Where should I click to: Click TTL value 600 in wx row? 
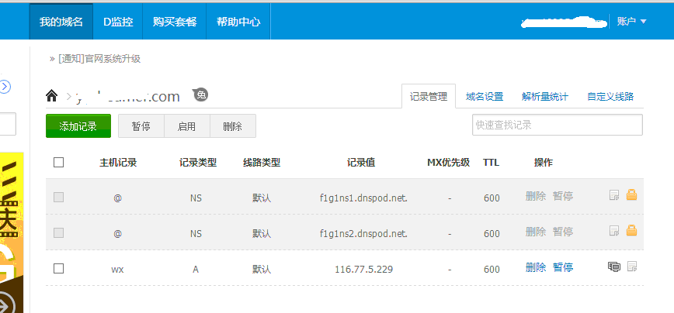[492, 270]
